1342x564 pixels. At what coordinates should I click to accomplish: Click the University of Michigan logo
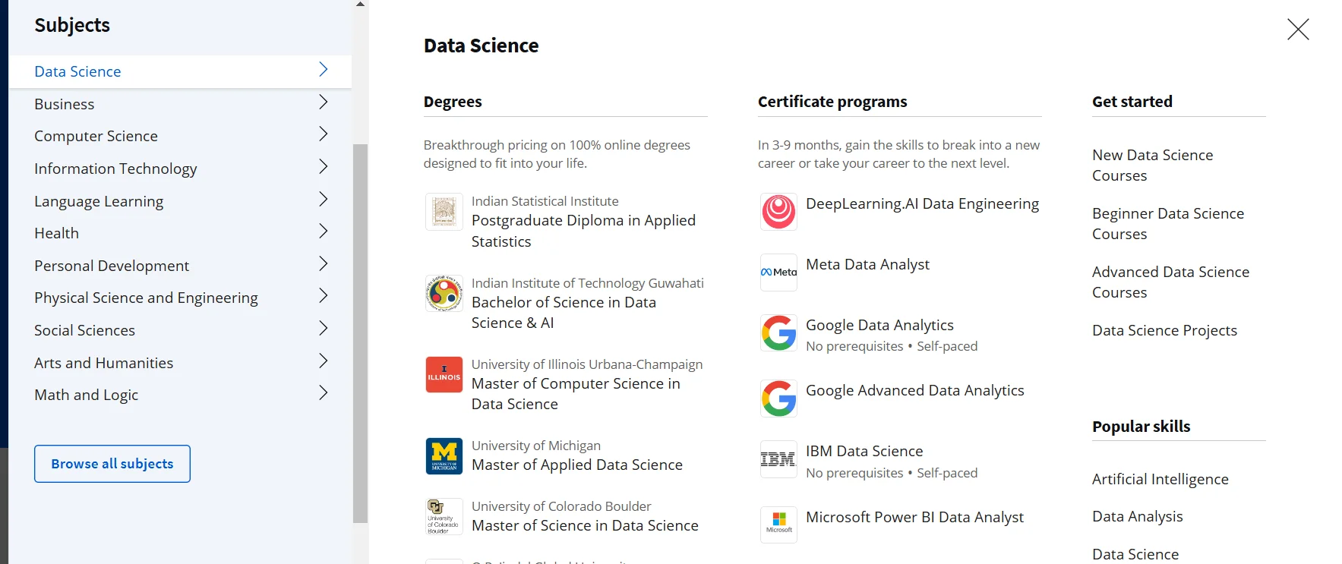click(x=444, y=456)
